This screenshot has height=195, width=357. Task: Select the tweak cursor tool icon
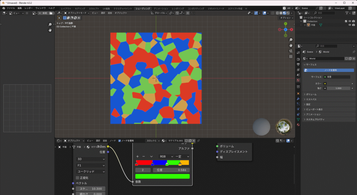(59, 18)
